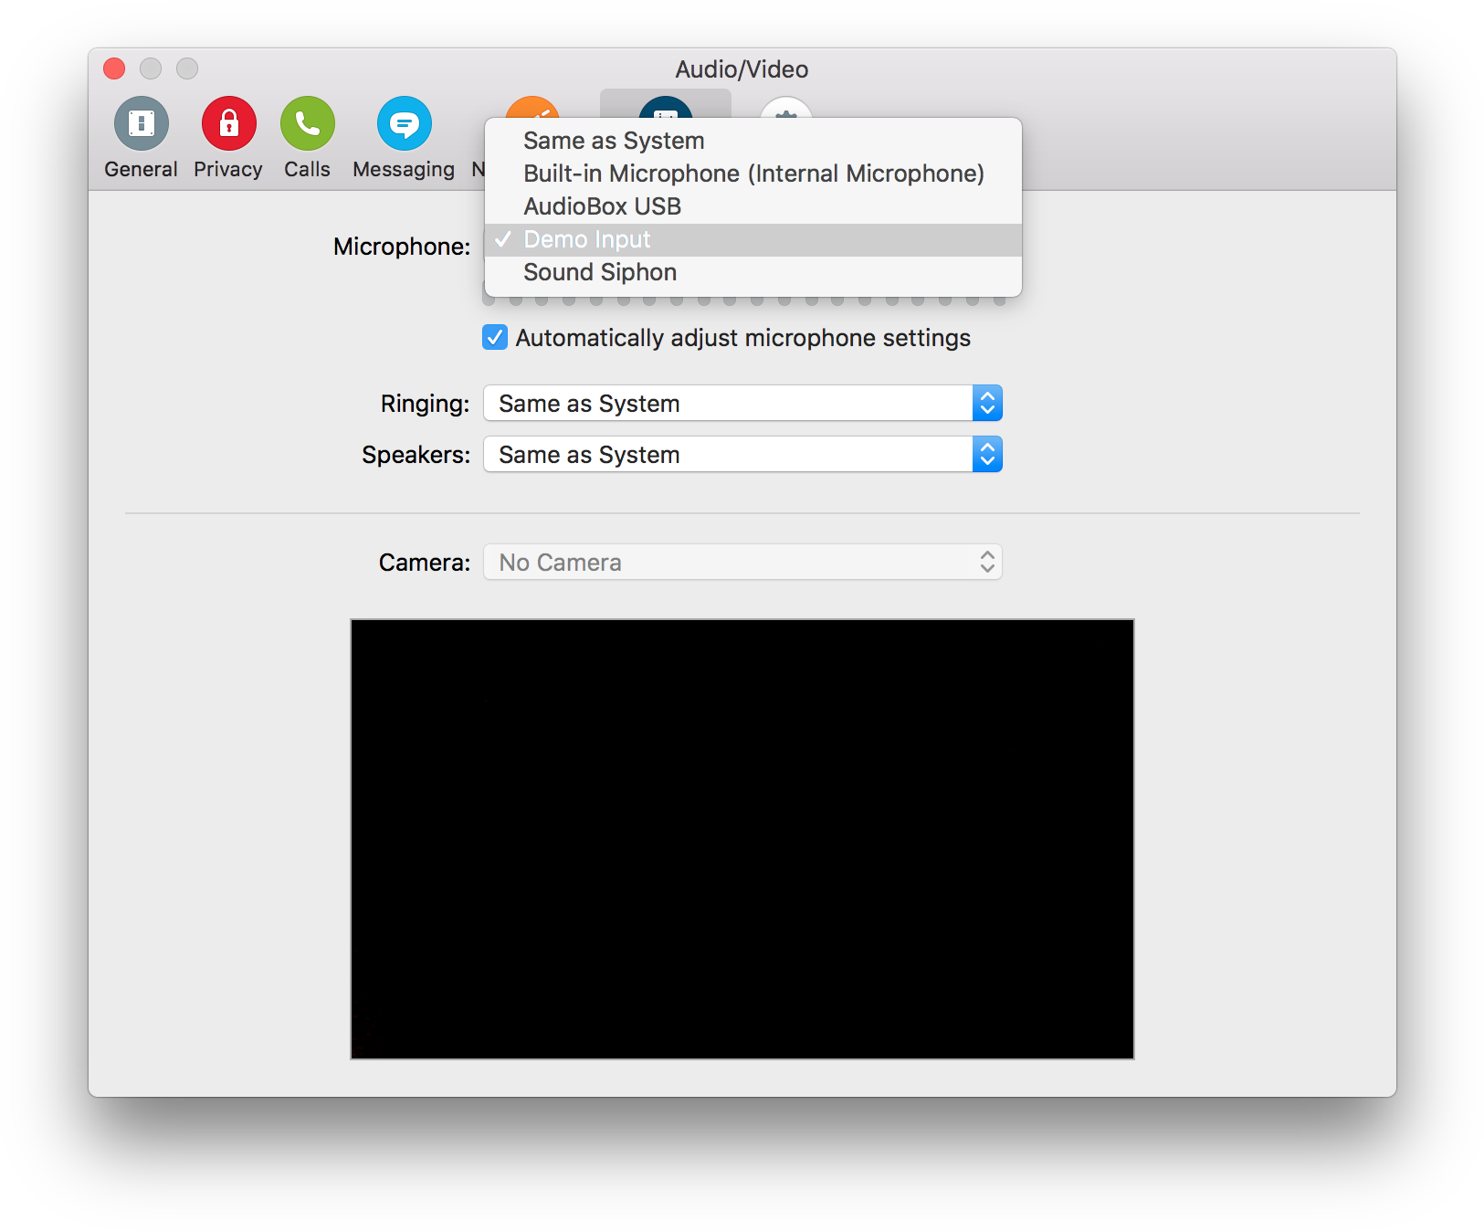The height and width of the screenshot is (1232, 1484).
Task: Choose Same as System microphone option
Action: 614,141
